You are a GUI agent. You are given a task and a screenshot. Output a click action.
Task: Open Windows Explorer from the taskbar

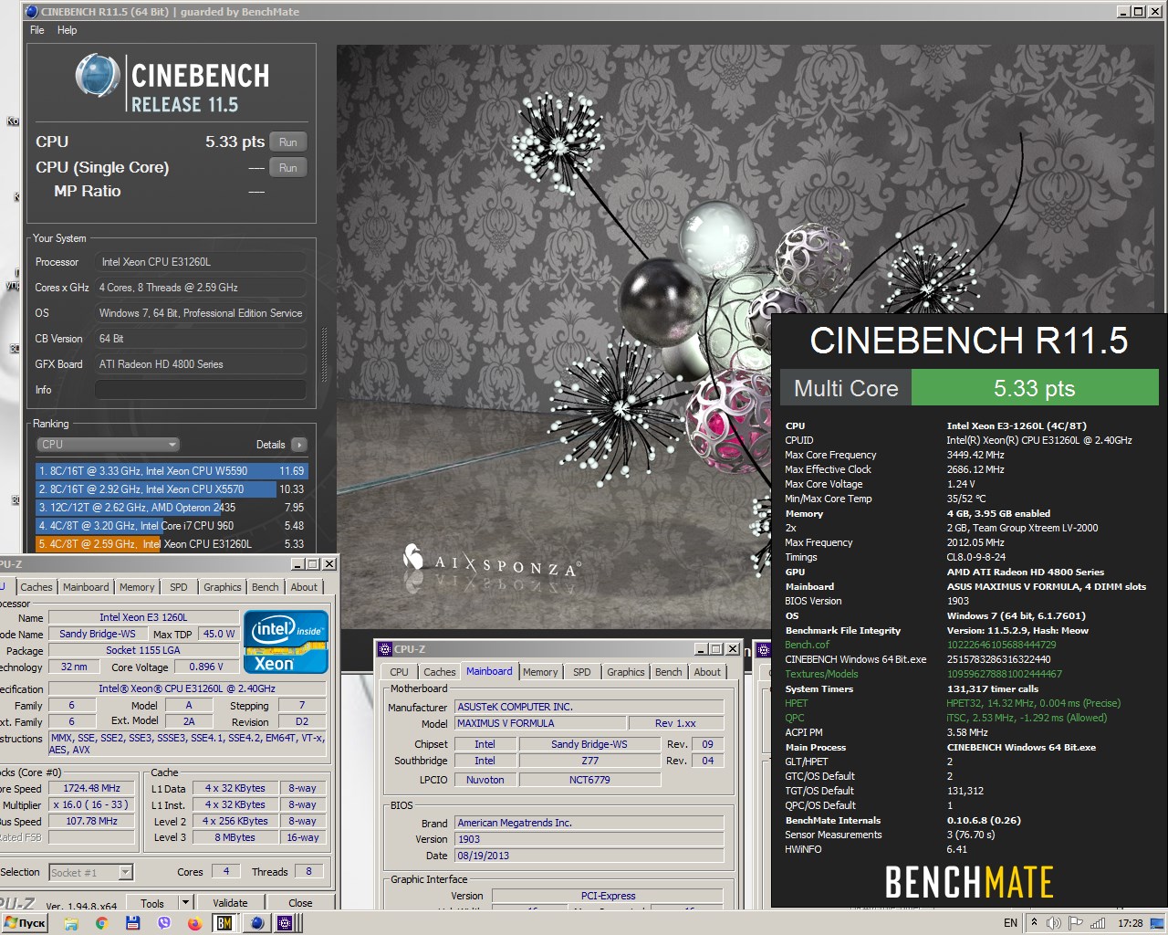71,923
